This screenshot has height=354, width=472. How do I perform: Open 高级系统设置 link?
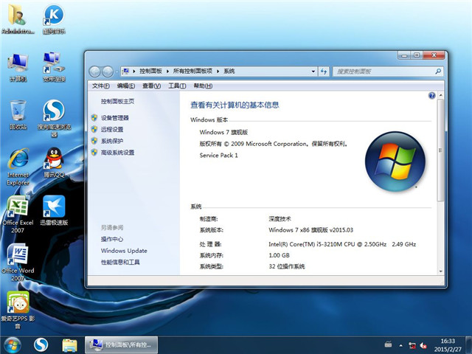pos(117,153)
